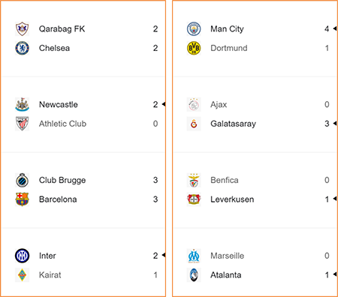Select the Ajax team name

point(219,104)
